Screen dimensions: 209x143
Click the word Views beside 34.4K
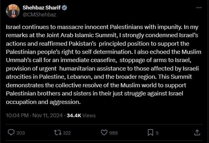coord(89,116)
